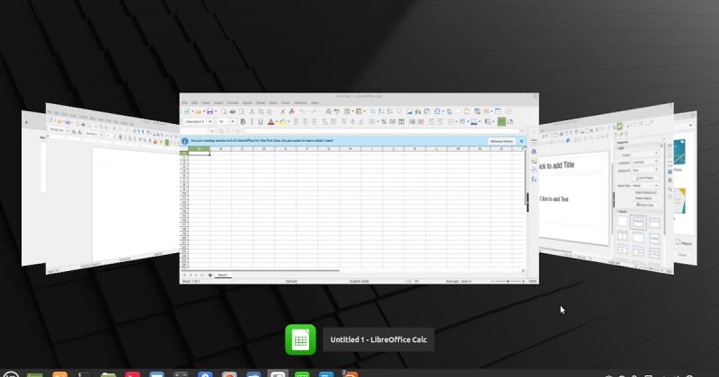This screenshot has height=377, width=719.
Task: Click the Release Notes button
Action: pyautogui.click(x=502, y=141)
